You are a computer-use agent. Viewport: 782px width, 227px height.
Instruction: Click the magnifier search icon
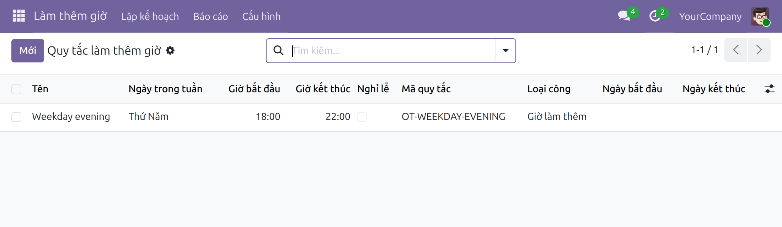pyautogui.click(x=278, y=51)
